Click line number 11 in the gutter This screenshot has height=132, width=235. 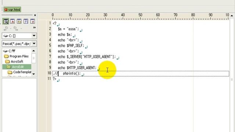pos(49,78)
